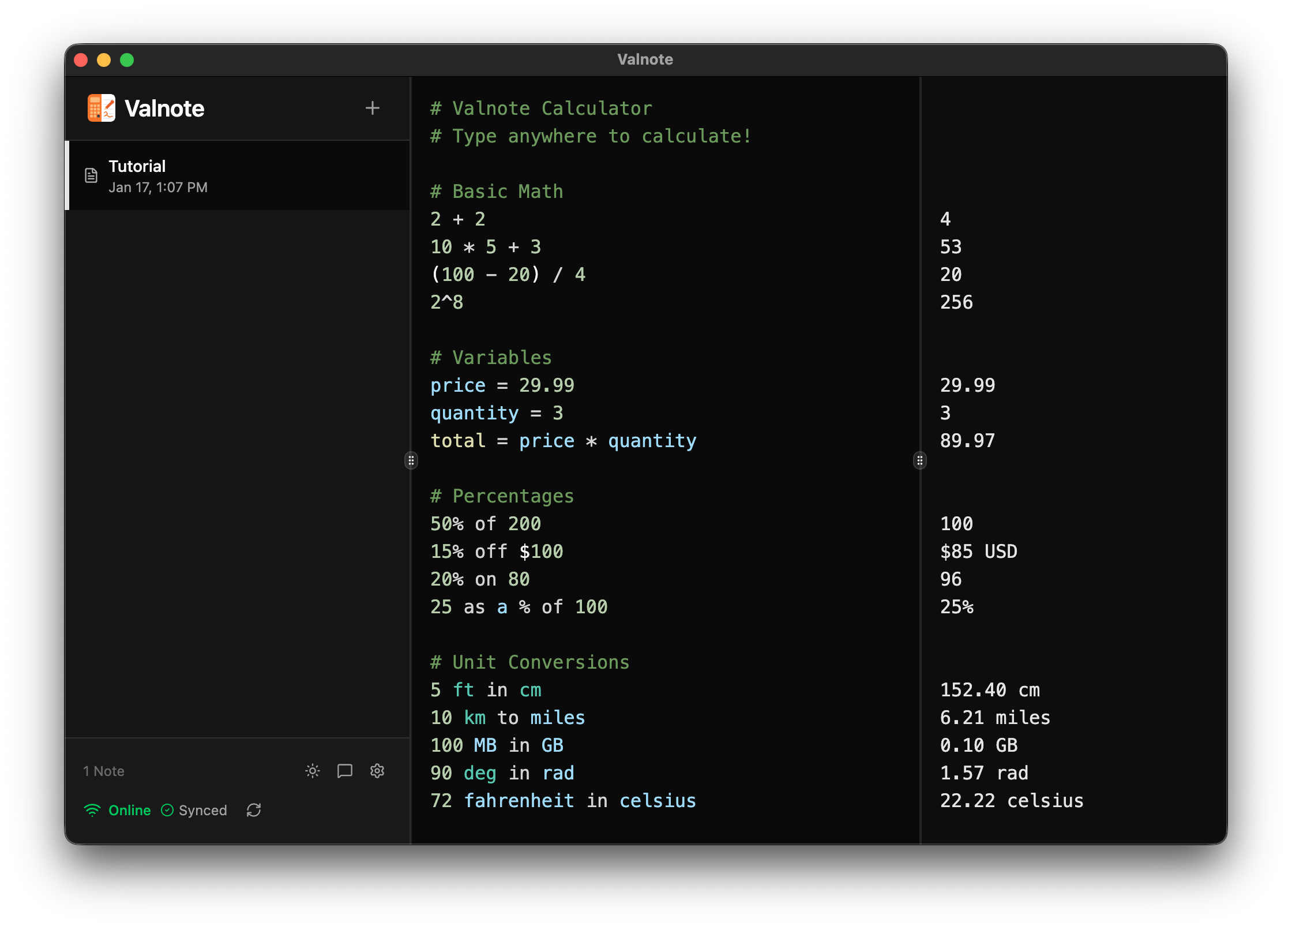Click the results column divider handle
1292x930 pixels.
[x=920, y=460]
